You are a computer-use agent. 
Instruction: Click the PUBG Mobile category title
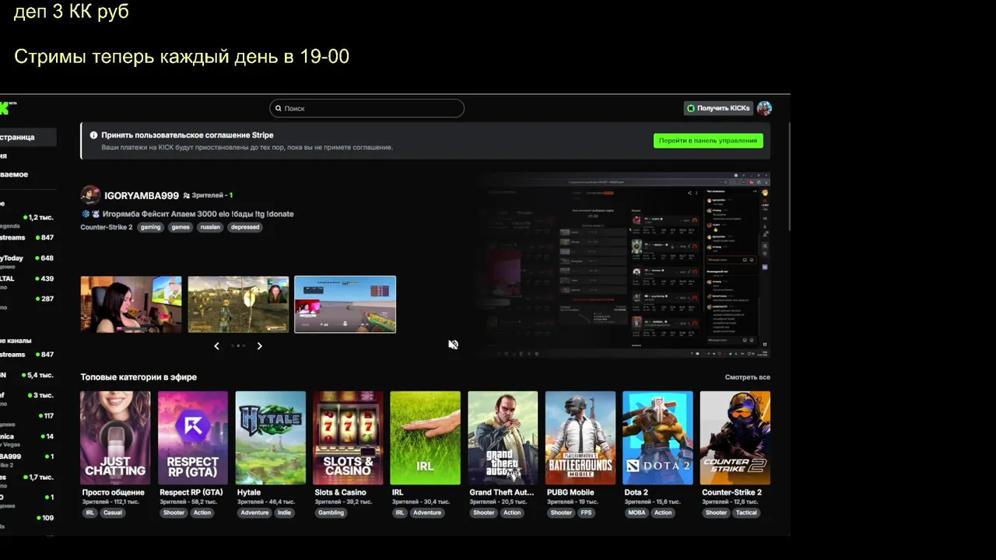point(571,492)
